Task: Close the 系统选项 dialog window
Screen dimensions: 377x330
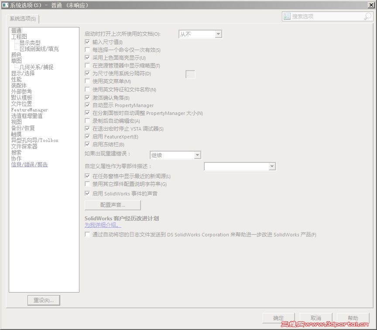Action: click(x=371, y=5)
